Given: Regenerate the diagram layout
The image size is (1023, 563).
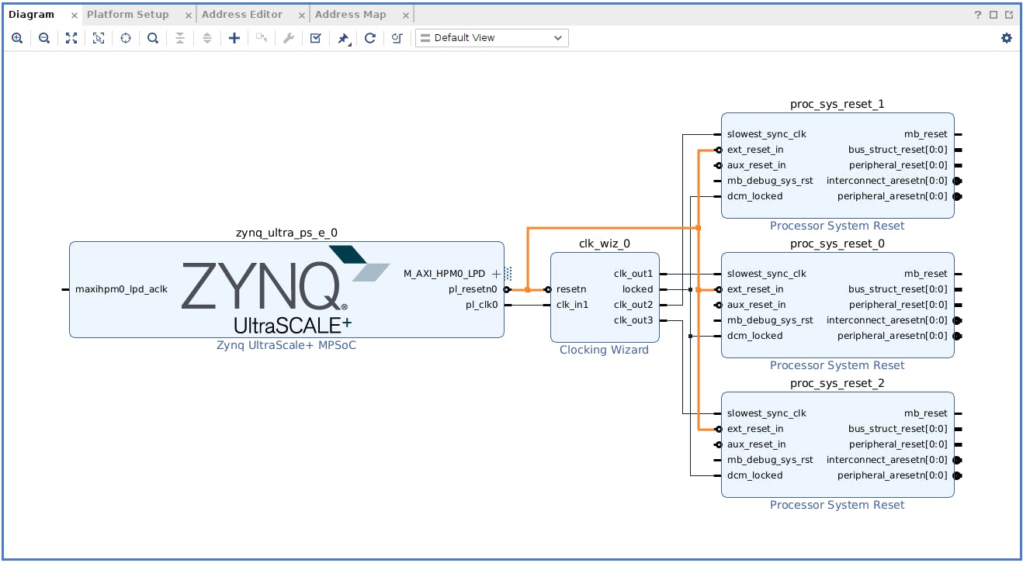Looking at the screenshot, I should coord(370,38).
